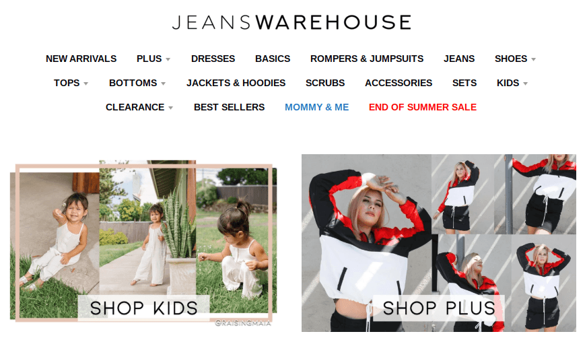The height and width of the screenshot is (338, 585).
Task: Select the Scrubs menu item
Action: 325,83
